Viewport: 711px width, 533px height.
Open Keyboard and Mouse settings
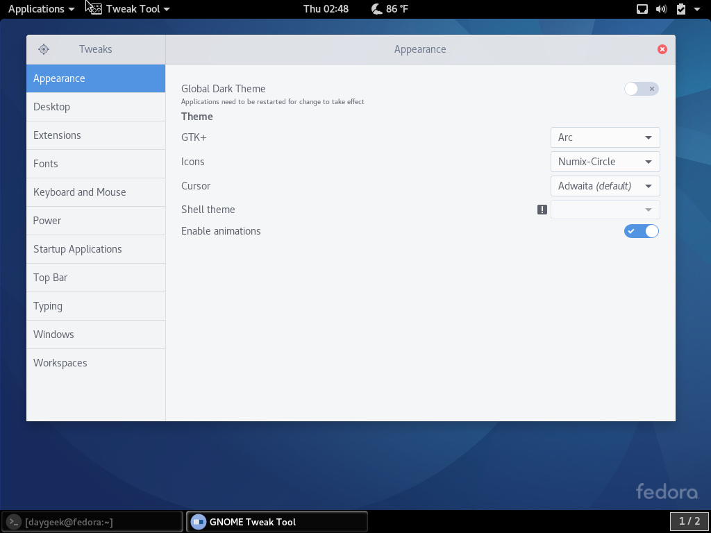tap(96, 192)
